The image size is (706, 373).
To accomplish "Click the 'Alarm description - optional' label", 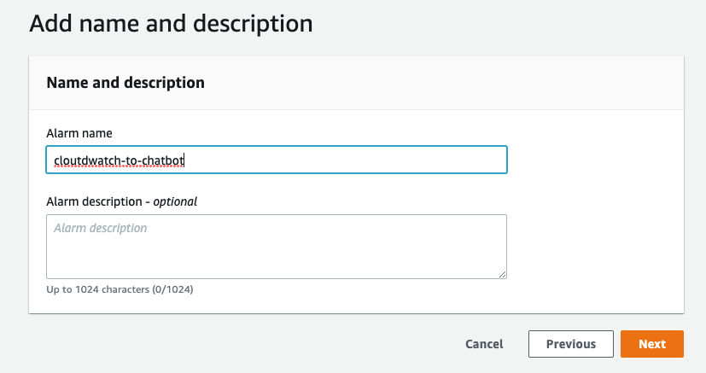I will [x=121, y=201].
